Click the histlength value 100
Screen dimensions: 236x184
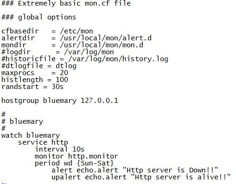(x=62, y=80)
